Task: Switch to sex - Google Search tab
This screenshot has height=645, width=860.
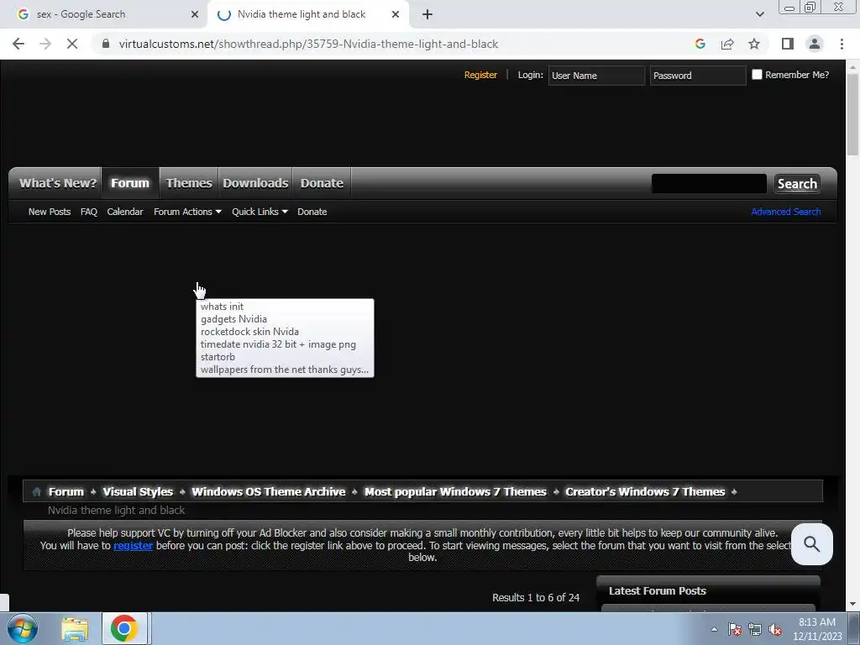Action: [104, 14]
